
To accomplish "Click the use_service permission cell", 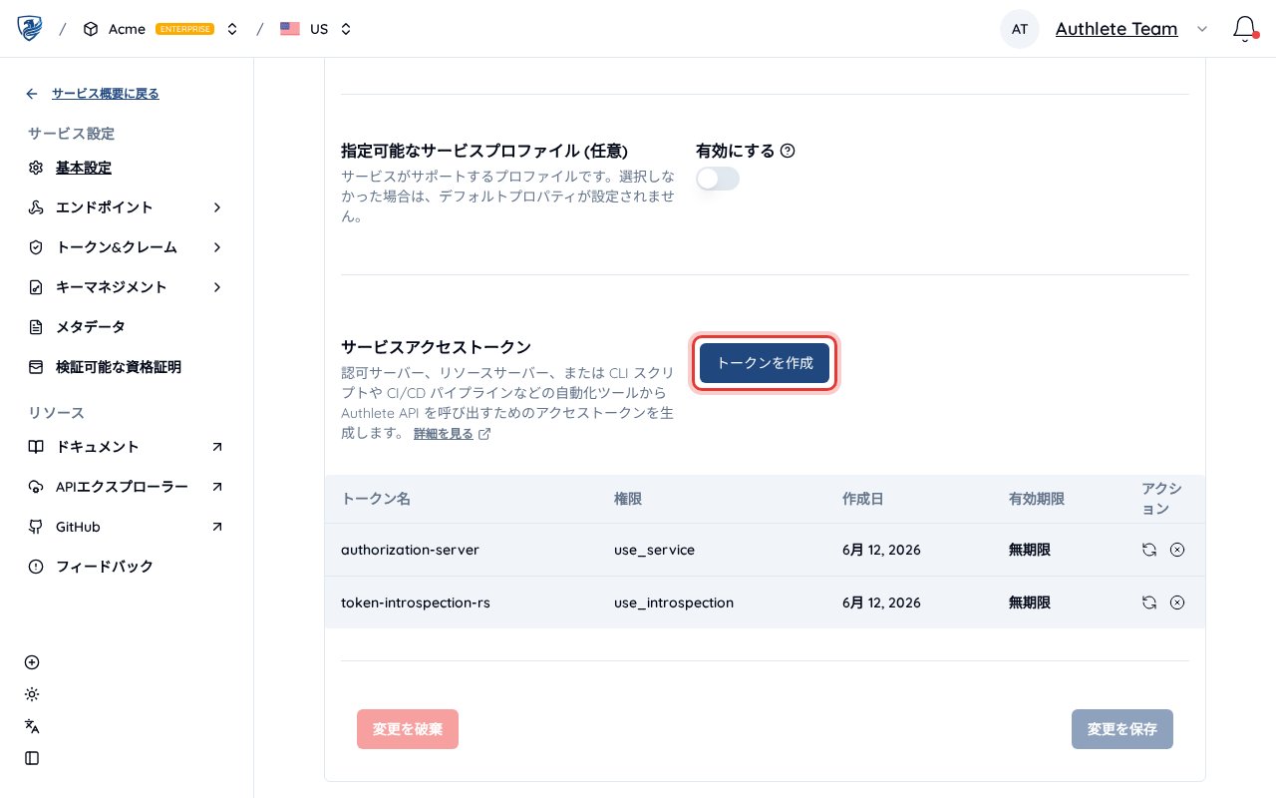I will tap(654, 550).
